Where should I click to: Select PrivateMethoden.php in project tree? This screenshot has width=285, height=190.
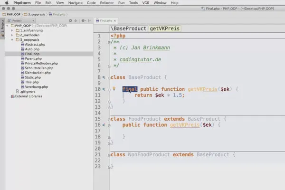(41, 63)
